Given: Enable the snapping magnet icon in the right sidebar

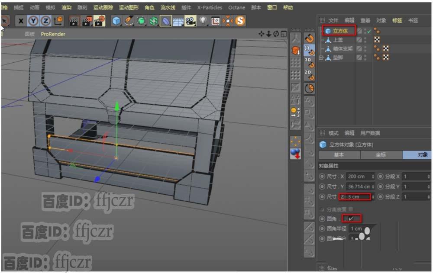Looking at the screenshot, I should pos(309,38).
